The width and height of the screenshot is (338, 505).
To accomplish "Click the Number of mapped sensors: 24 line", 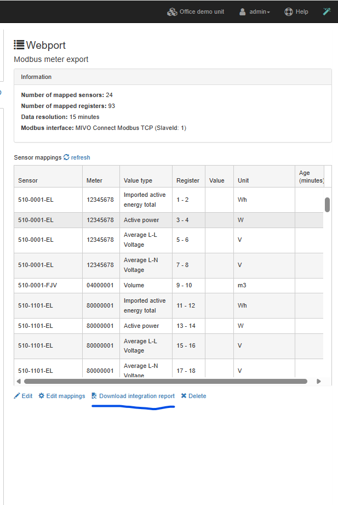I will click(x=67, y=95).
